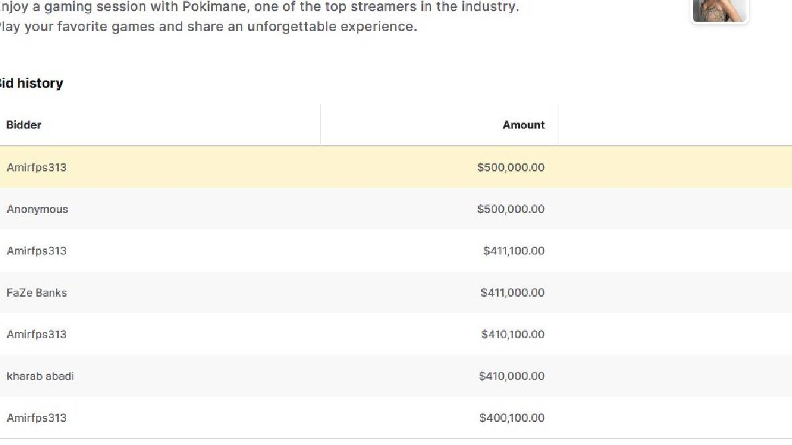Click the Amount column header
The height and width of the screenshot is (445, 792).
(523, 125)
